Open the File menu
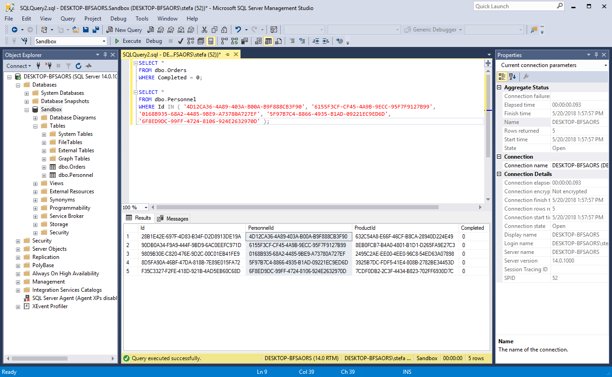 point(9,19)
